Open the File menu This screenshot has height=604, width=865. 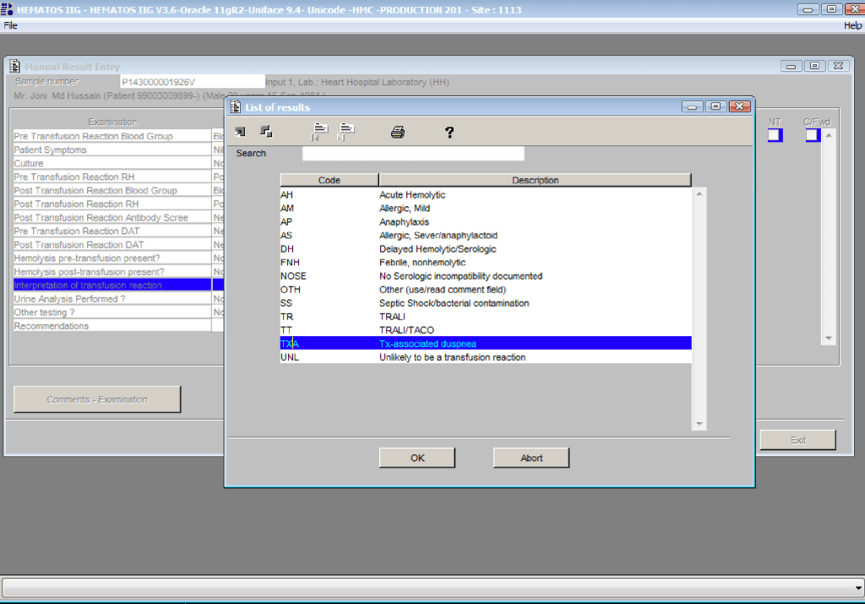tap(10, 25)
